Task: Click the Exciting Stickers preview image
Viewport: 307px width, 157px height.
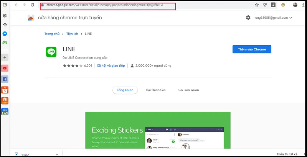Action: coord(157,130)
